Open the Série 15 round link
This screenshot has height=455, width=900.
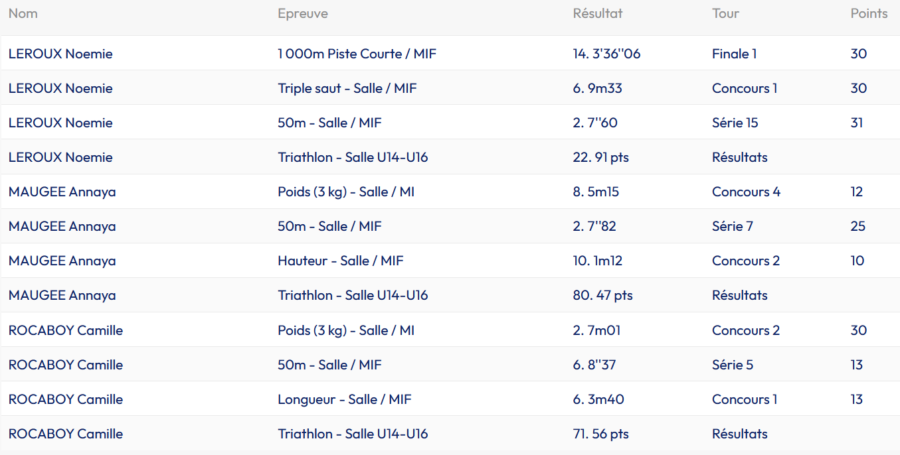(735, 123)
